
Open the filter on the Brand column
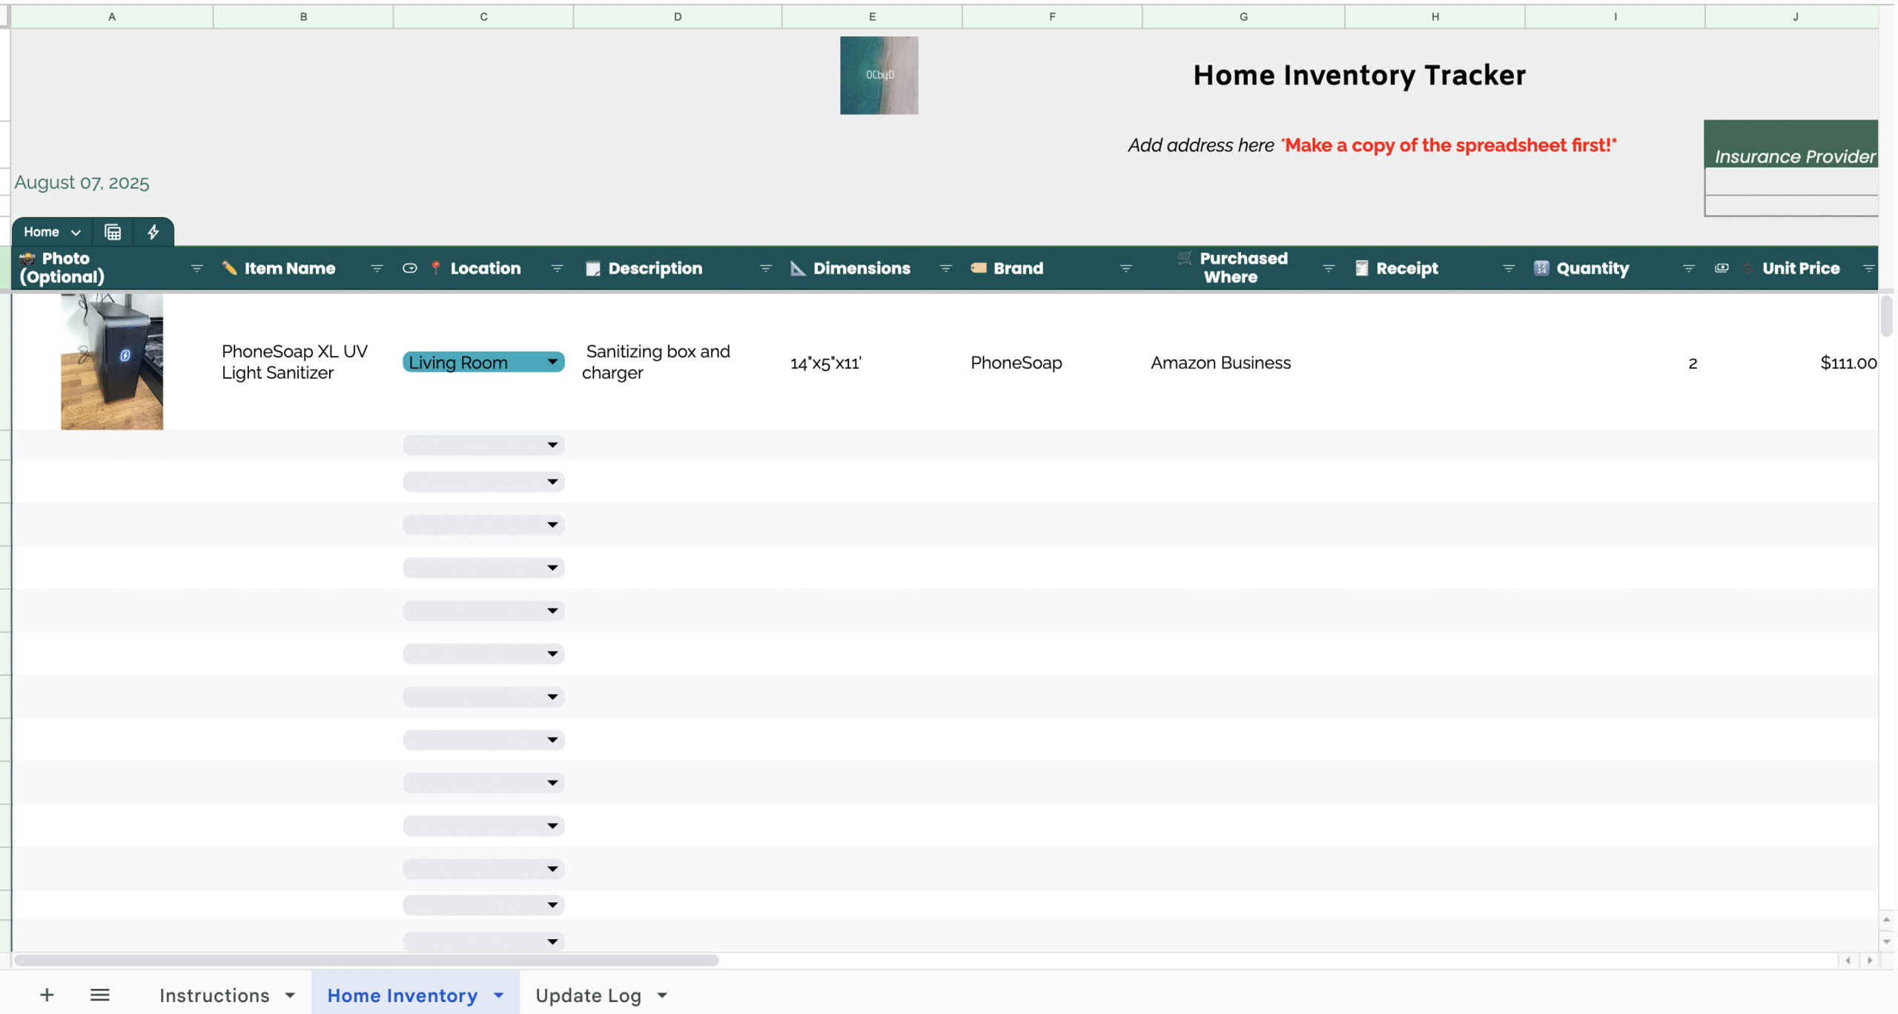point(1126,268)
